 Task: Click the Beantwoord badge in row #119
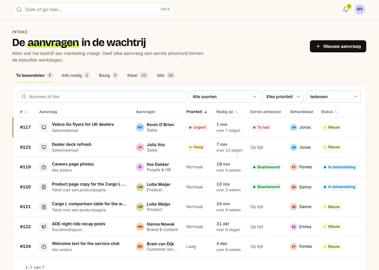pyautogui.click(x=266, y=167)
